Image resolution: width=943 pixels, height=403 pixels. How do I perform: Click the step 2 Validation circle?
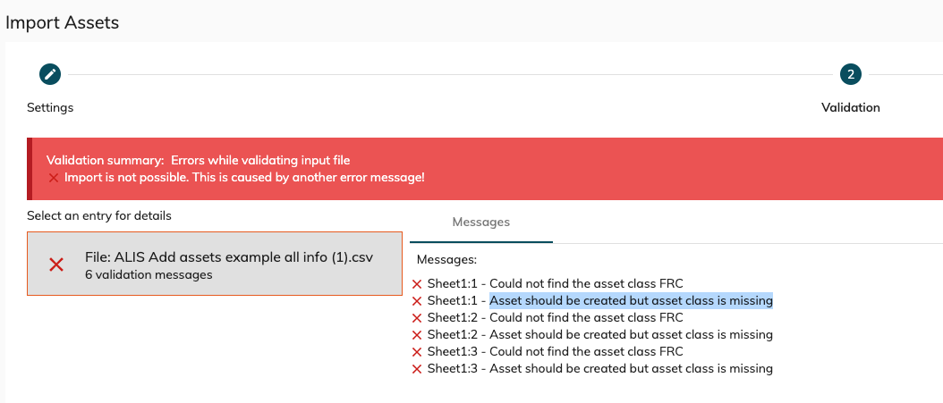[850, 74]
